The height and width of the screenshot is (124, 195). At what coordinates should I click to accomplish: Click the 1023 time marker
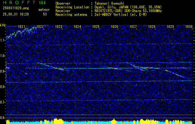point(59,26)
